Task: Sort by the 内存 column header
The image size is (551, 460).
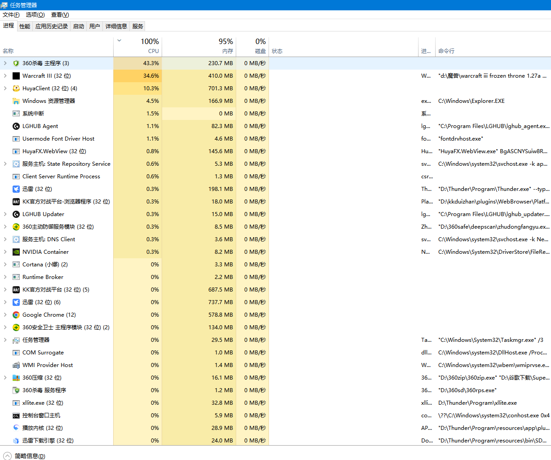Action: 198,46
